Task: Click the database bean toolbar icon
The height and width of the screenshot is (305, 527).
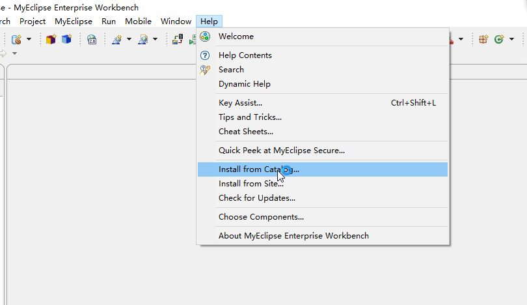Action: 16,39
